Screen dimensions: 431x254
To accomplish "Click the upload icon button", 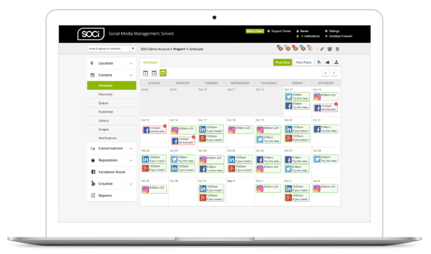I will [336, 62].
